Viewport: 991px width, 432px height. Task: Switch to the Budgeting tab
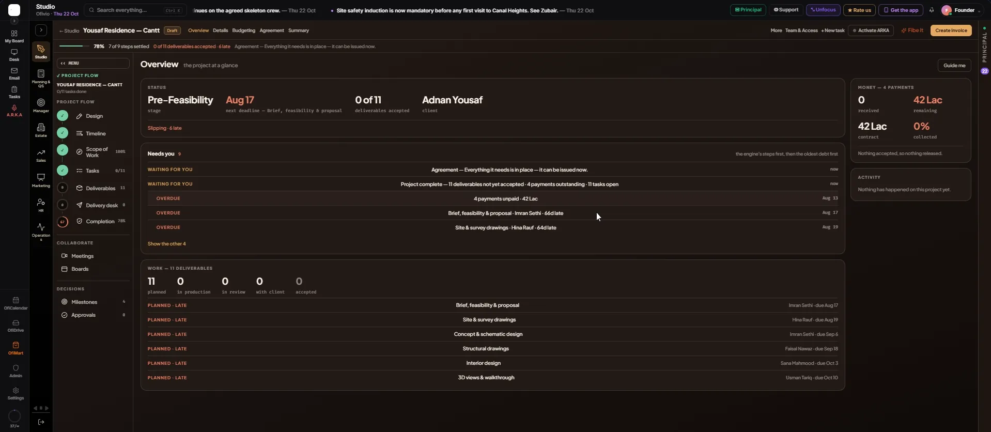(243, 30)
